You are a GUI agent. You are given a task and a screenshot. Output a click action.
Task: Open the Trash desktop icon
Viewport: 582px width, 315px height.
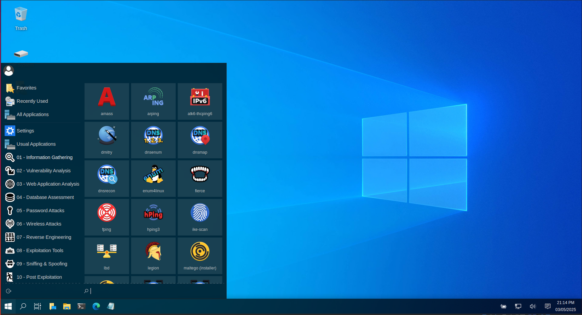21,19
